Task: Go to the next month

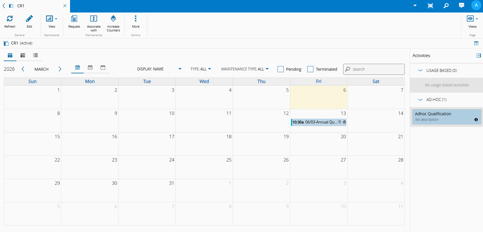Action: point(60,69)
